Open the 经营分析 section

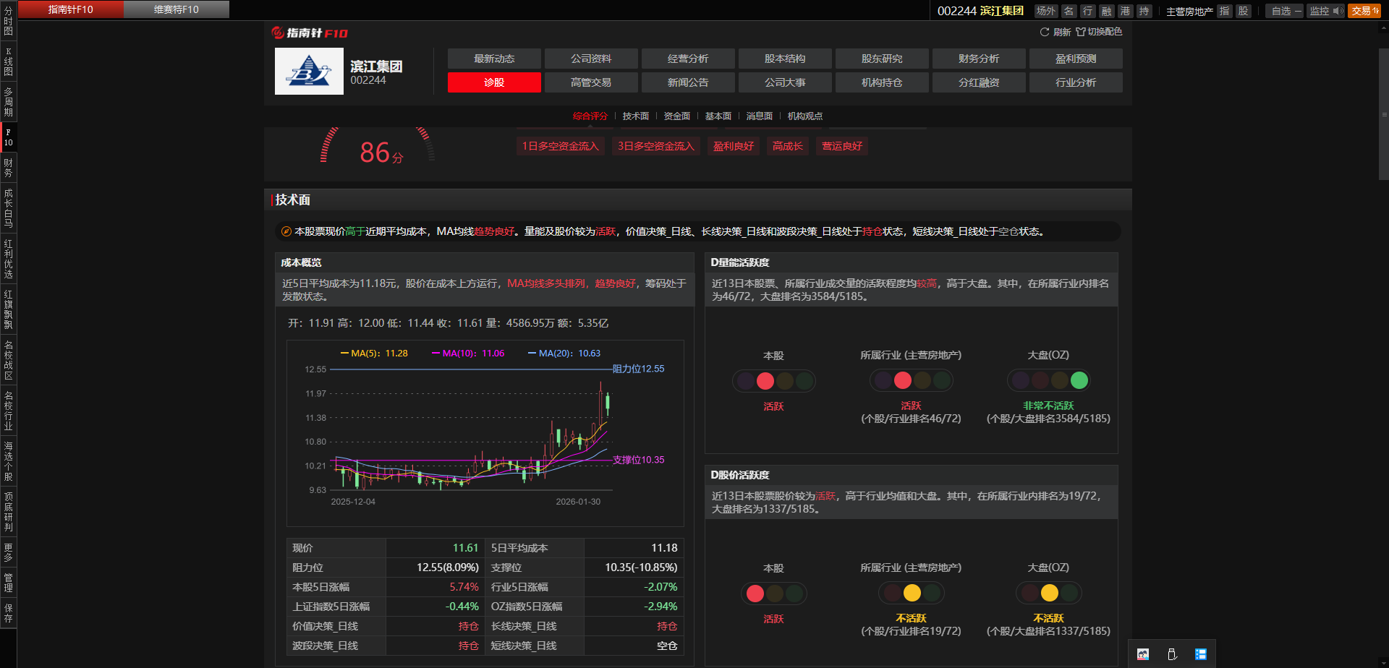pos(688,59)
